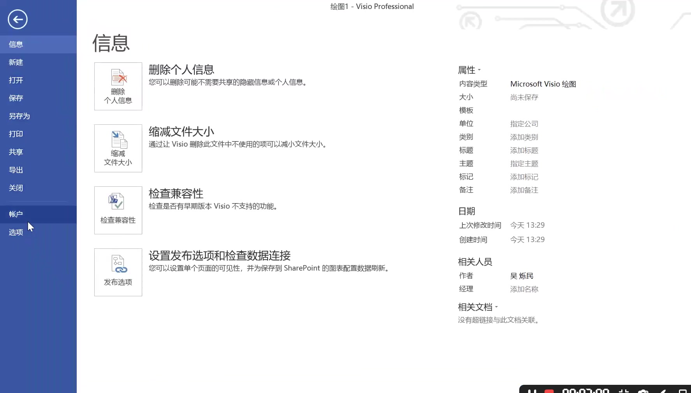Click the 发布选项 link icon
The image size is (691, 393).
pos(118,272)
